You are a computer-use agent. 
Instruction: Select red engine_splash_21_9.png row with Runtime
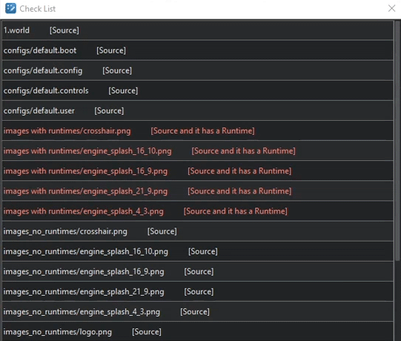coord(197,191)
